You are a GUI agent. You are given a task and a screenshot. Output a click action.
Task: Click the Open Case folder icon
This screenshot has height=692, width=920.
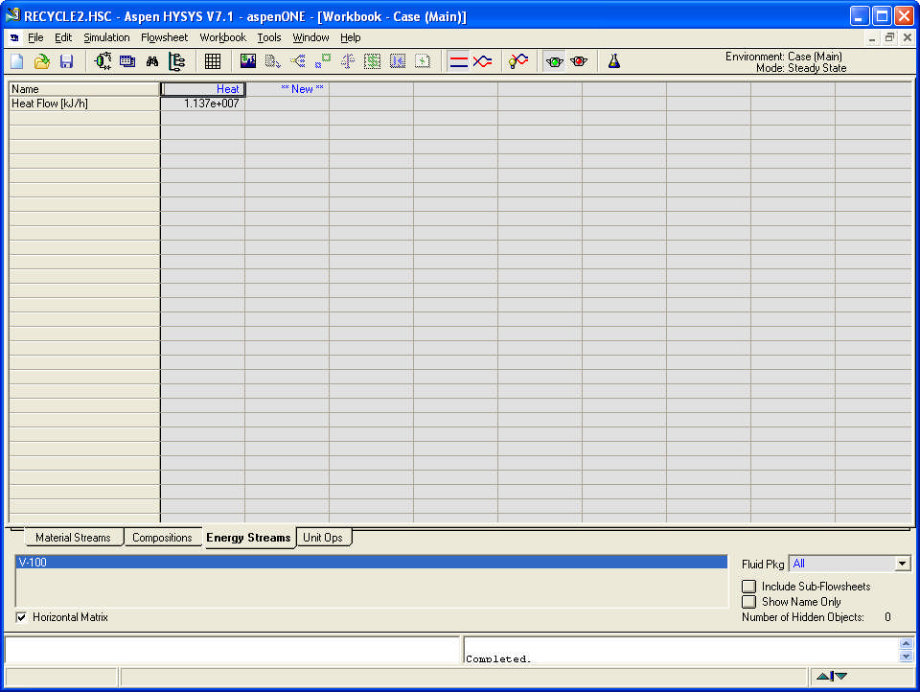(41, 61)
